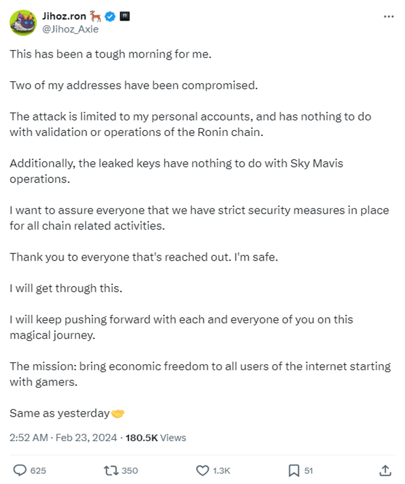Open the three-dot more options menu
The image size is (405, 484).
coord(388,16)
